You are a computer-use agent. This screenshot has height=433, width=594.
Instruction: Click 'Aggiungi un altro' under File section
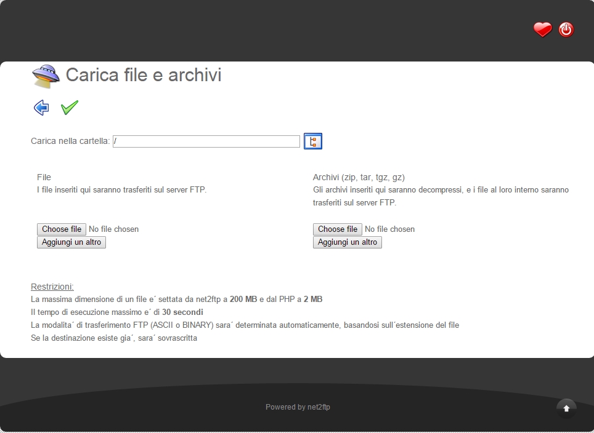(71, 242)
